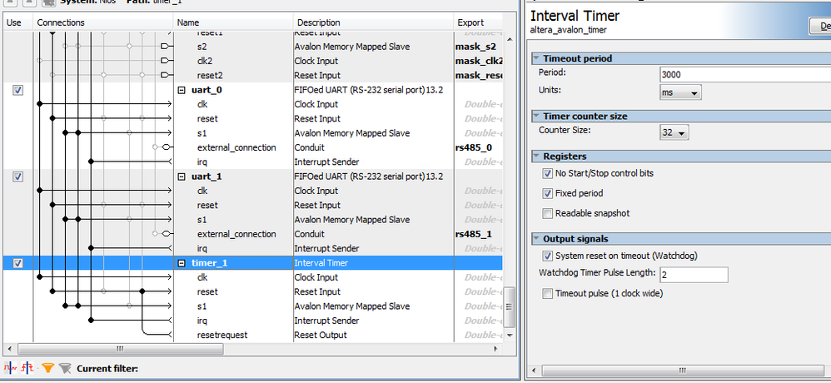This screenshot has height=383, width=831.
Task: Select the reset2 Reset Input row
Action: 253,75
